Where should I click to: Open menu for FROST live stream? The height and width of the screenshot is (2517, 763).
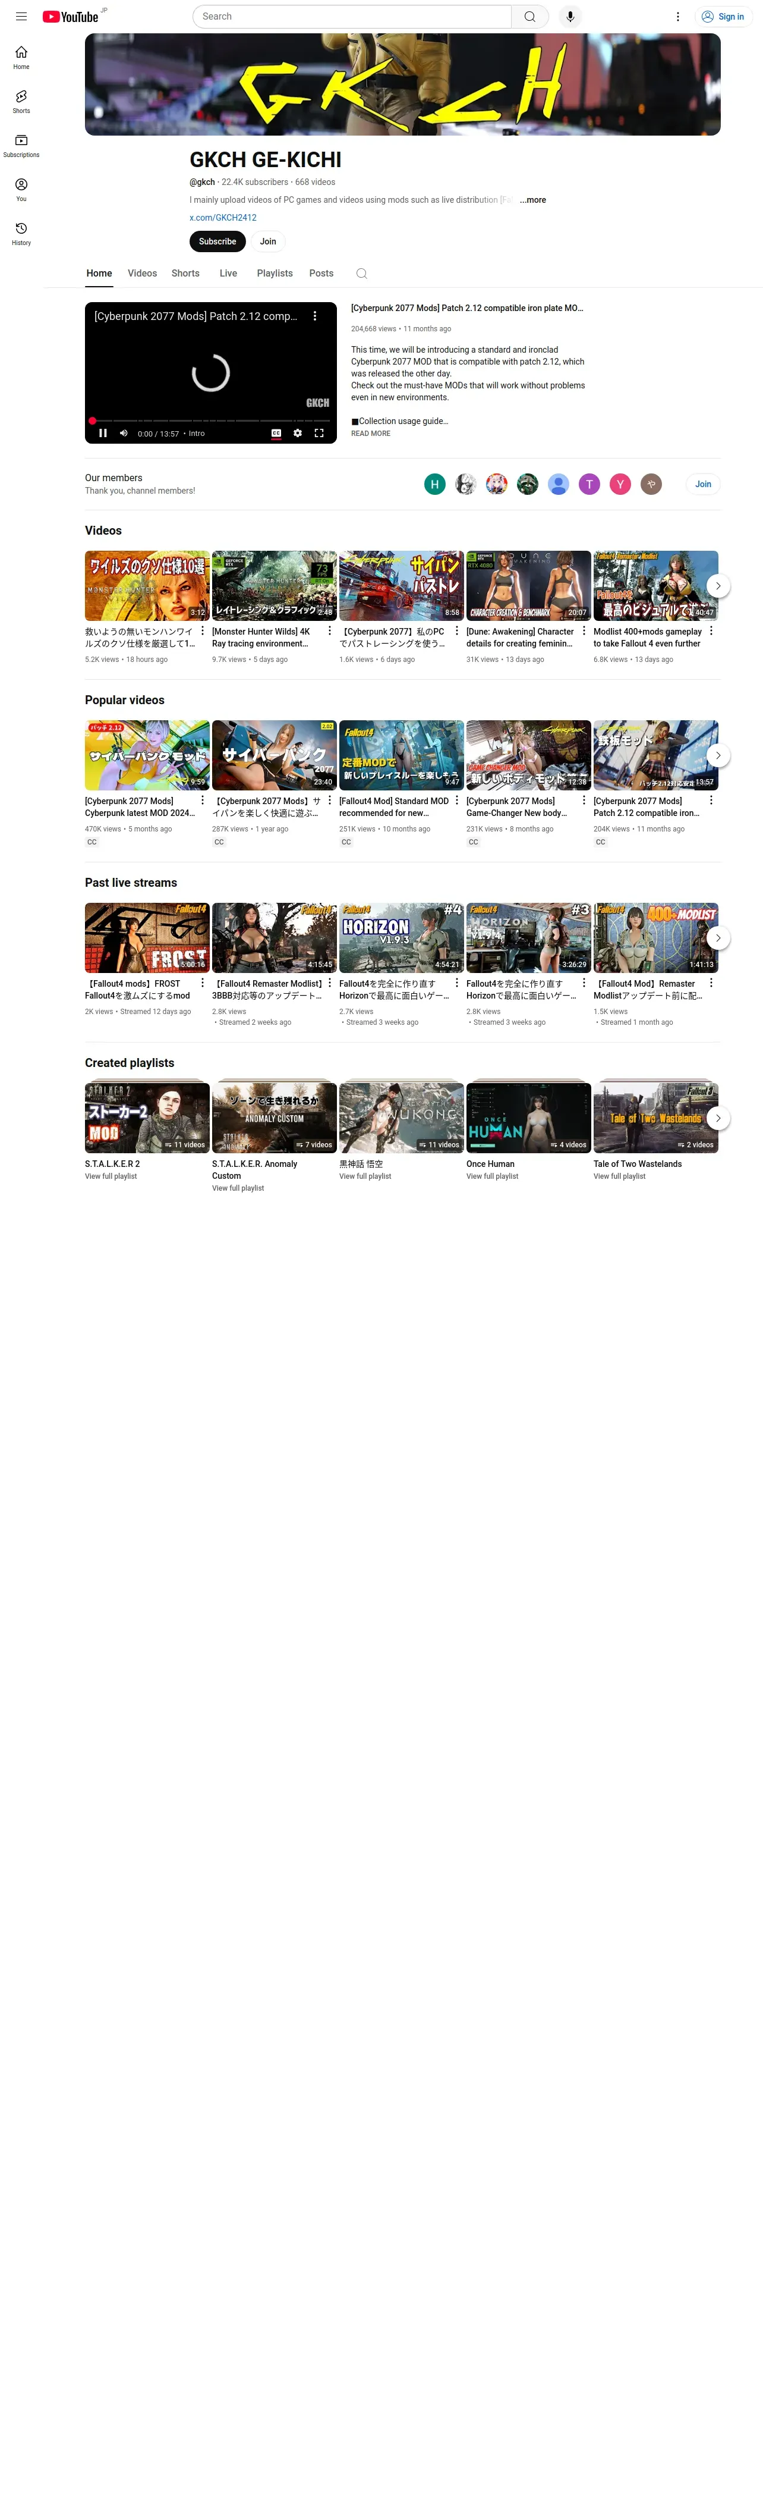(x=203, y=983)
